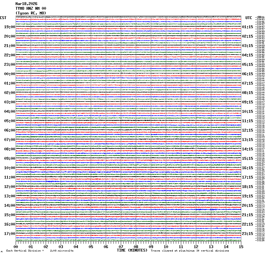The height and width of the screenshot is (255, 266).
Task: Select the 10 minute mark on the bottom axis
Action: (166, 247)
